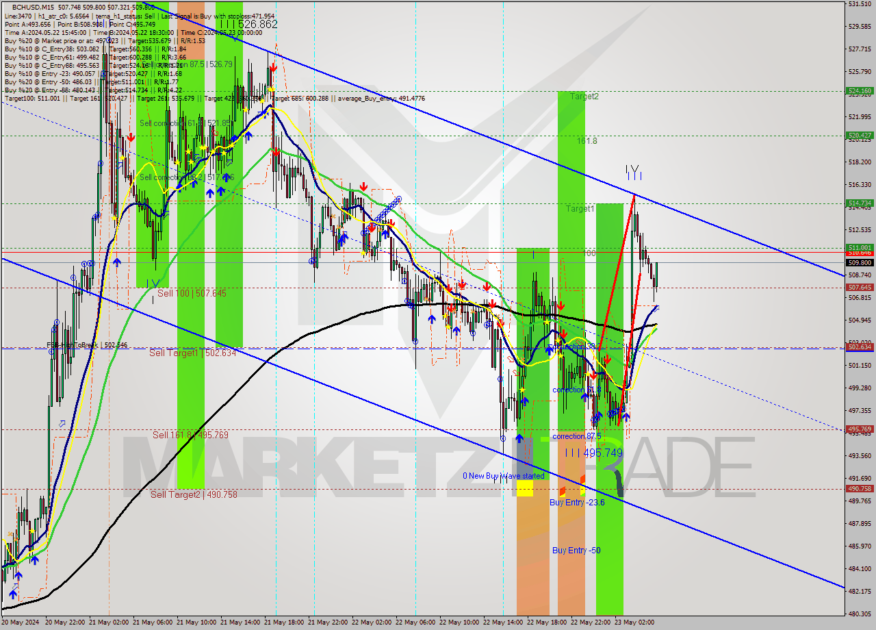The width and height of the screenshot is (876, 630).
Task: Click the red 510.646 price tag
Action: [860, 253]
